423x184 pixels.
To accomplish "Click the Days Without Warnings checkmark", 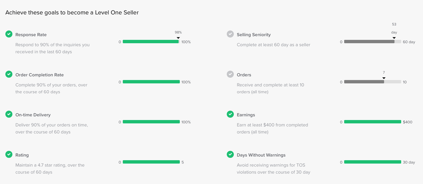I will [x=230, y=154].
